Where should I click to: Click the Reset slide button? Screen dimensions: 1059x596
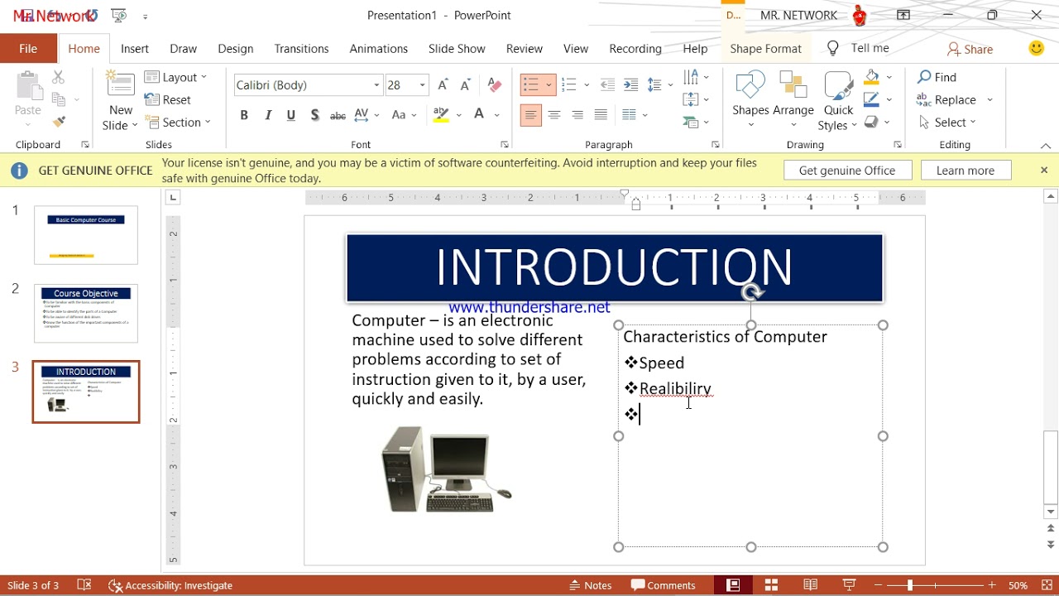coord(168,99)
